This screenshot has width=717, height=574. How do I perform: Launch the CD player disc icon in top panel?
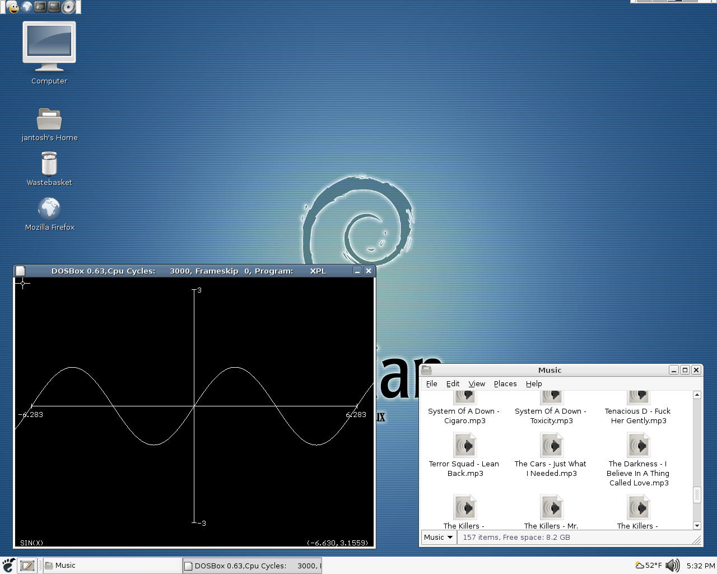(68, 7)
